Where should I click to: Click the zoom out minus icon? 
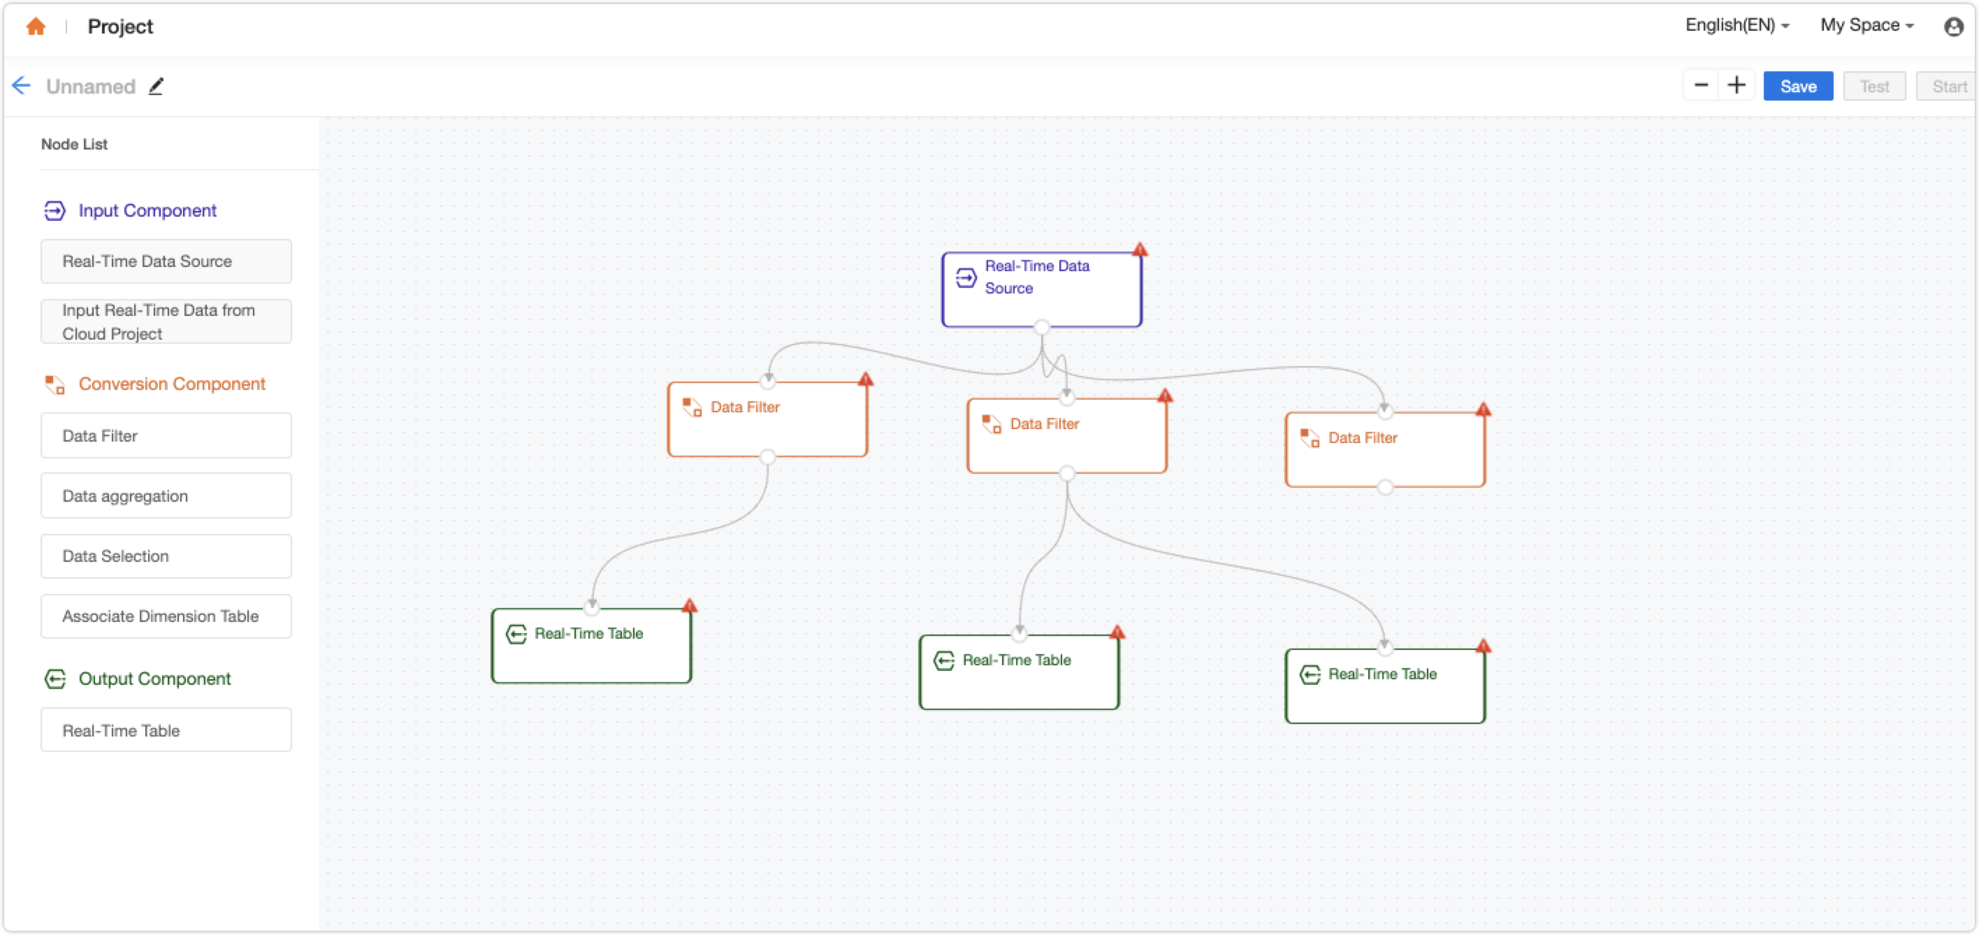point(1700,85)
